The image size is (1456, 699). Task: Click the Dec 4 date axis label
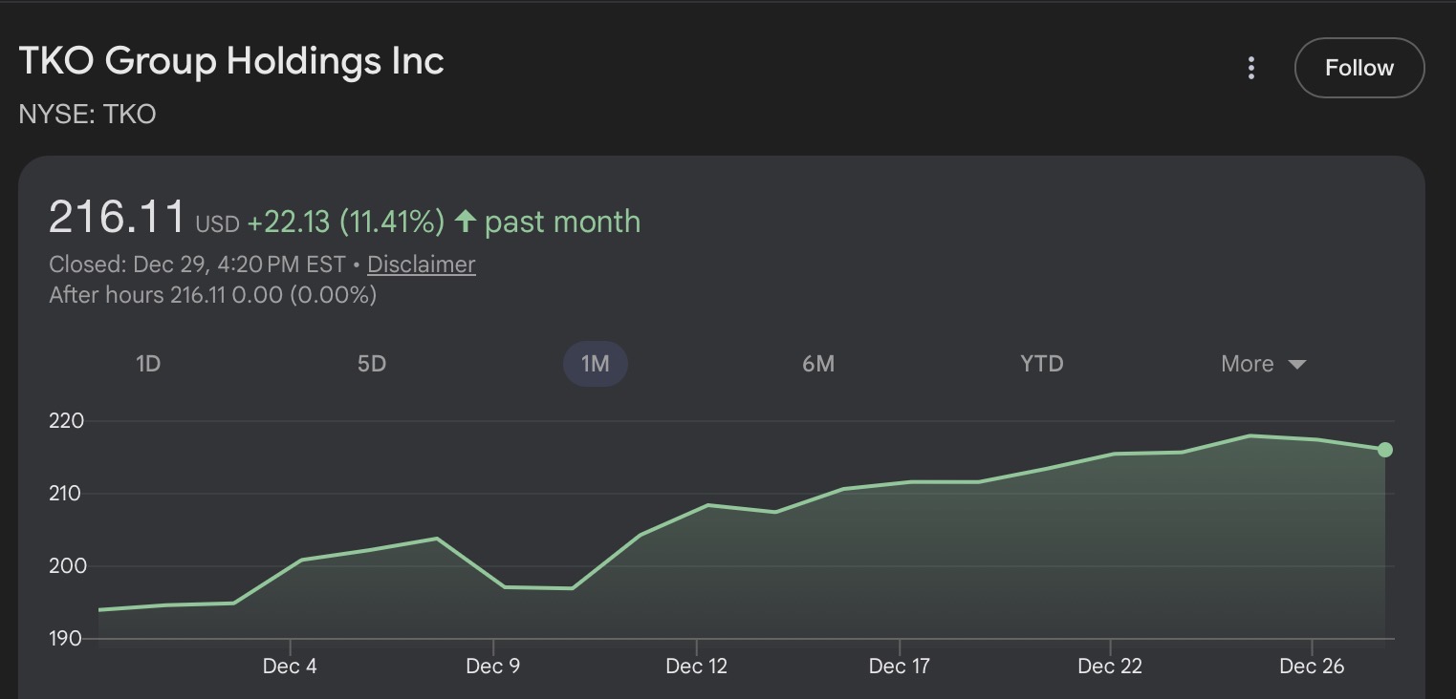290,667
